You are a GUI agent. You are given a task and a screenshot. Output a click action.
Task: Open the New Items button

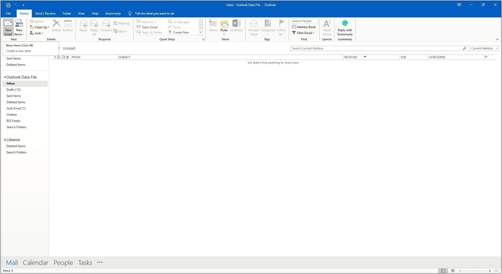coord(19,28)
